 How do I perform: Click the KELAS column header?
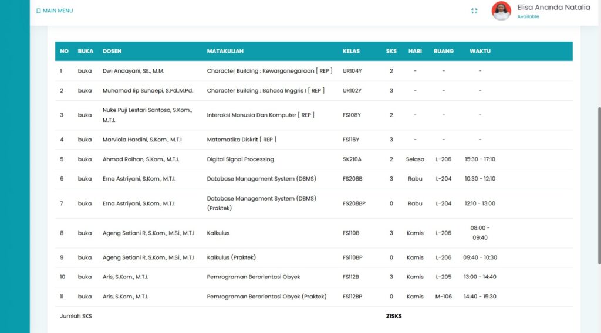(351, 51)
